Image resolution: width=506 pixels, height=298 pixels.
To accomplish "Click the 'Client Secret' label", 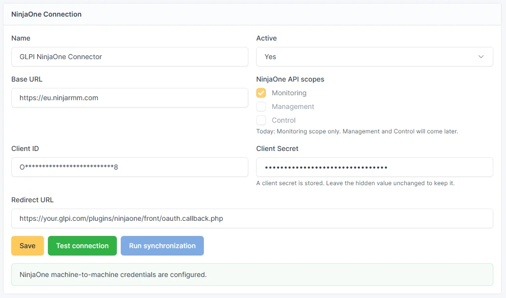I will click(x=277, y=149).
